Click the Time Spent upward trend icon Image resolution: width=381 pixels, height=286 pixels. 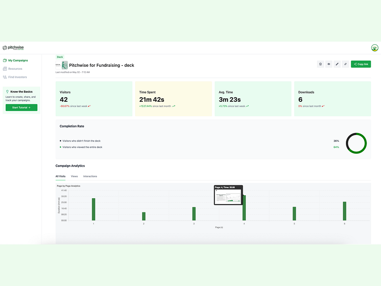click(173, 106)
